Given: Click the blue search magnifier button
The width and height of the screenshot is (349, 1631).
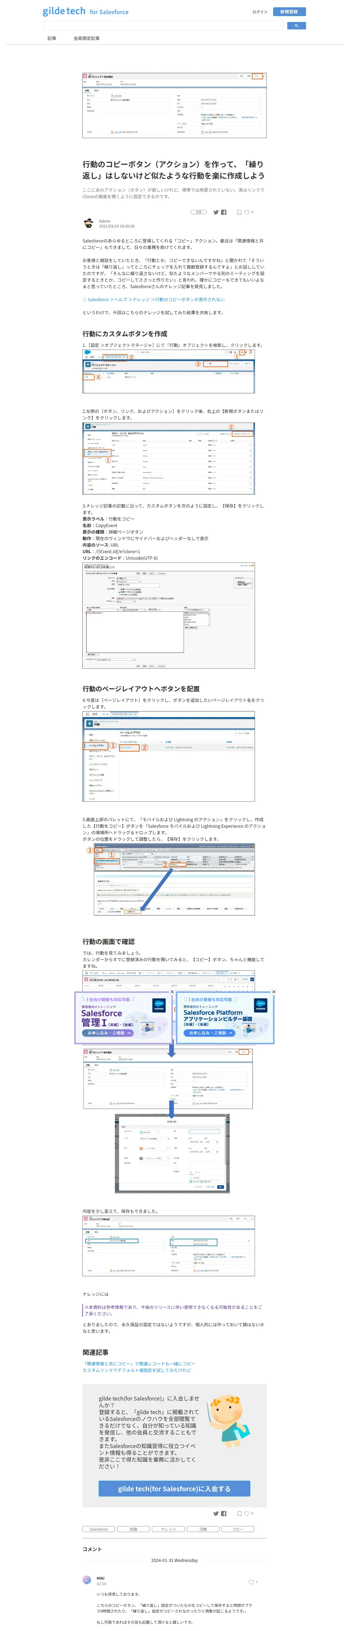Looking at the screenshot, I should (297, 26).
